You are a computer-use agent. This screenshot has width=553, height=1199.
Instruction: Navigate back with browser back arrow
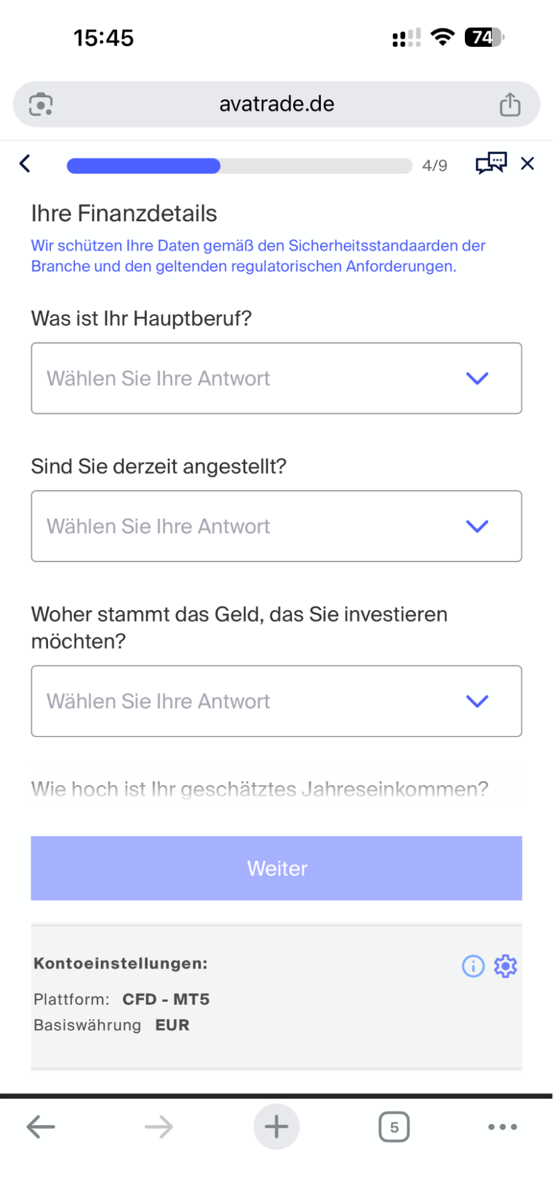click(41, 1126)
